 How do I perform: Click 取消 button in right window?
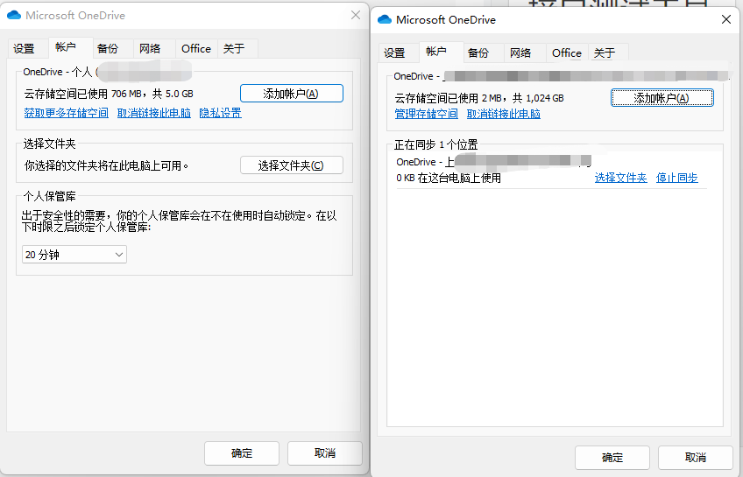[696, 458]
